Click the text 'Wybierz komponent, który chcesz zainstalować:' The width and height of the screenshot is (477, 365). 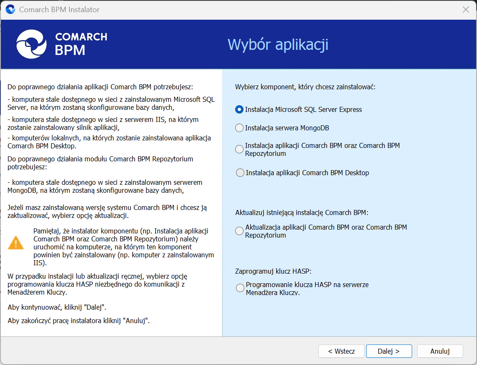click(x=305, y=87)
